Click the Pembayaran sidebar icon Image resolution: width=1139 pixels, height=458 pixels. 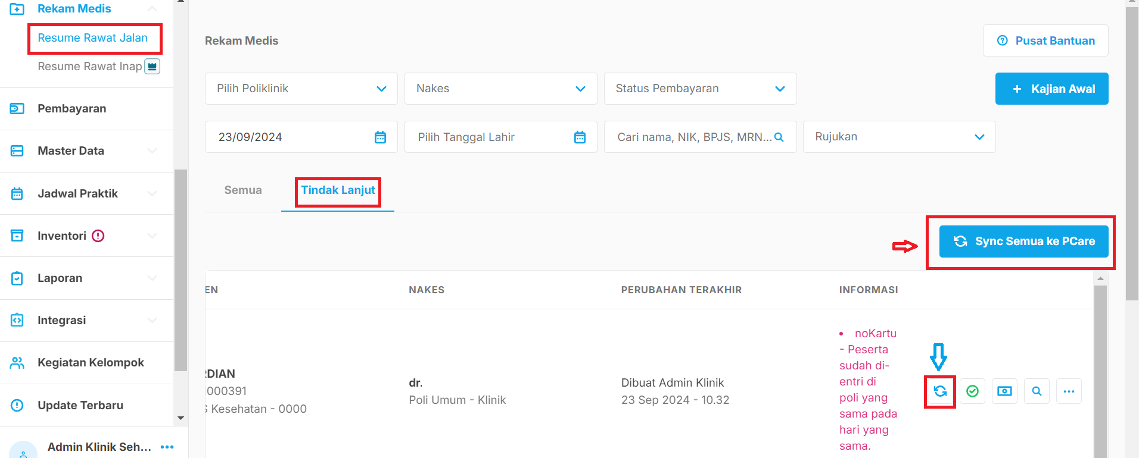coord(17,109)
